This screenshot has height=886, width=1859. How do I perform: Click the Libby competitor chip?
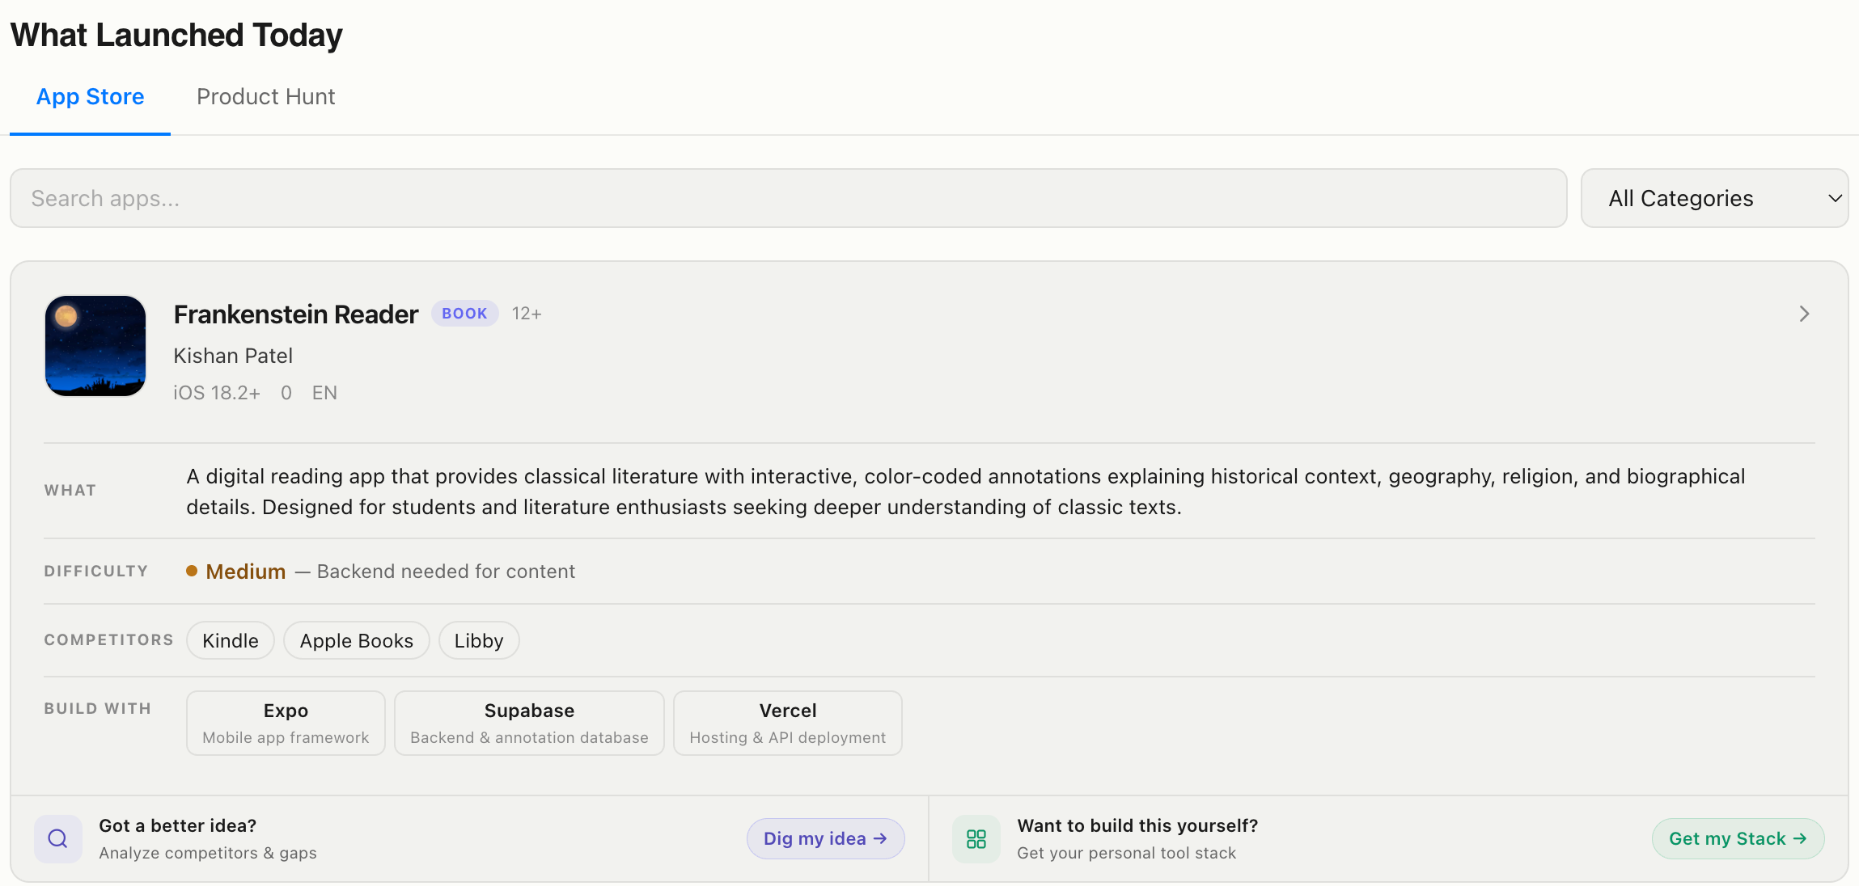pyautogui.click(x=479, y=640)
